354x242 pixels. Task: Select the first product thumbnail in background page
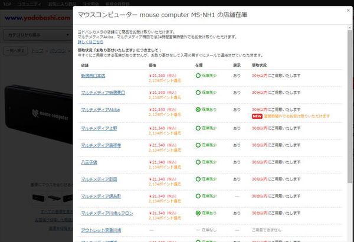(x=38, y=198)
